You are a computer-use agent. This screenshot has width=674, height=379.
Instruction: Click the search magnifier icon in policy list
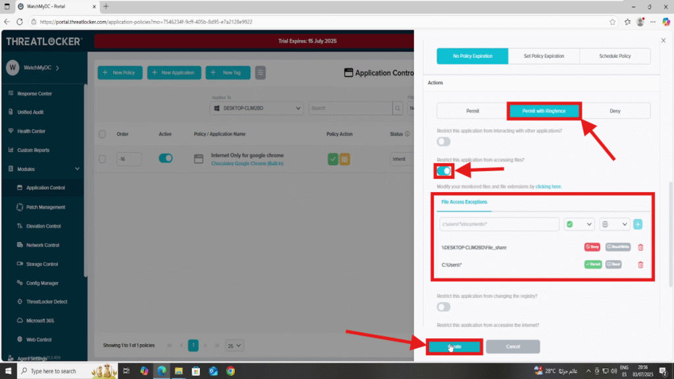coord(398,109)
